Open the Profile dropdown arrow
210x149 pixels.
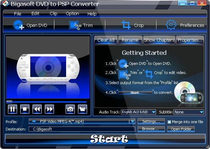point(132,121)
